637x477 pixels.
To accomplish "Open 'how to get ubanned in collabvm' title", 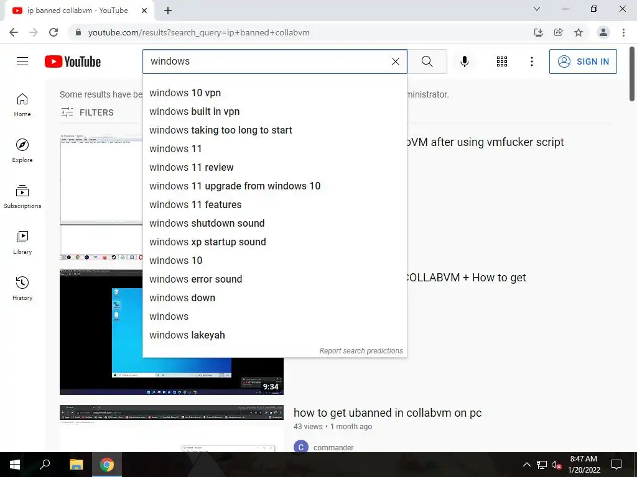I will coord(388,413).
